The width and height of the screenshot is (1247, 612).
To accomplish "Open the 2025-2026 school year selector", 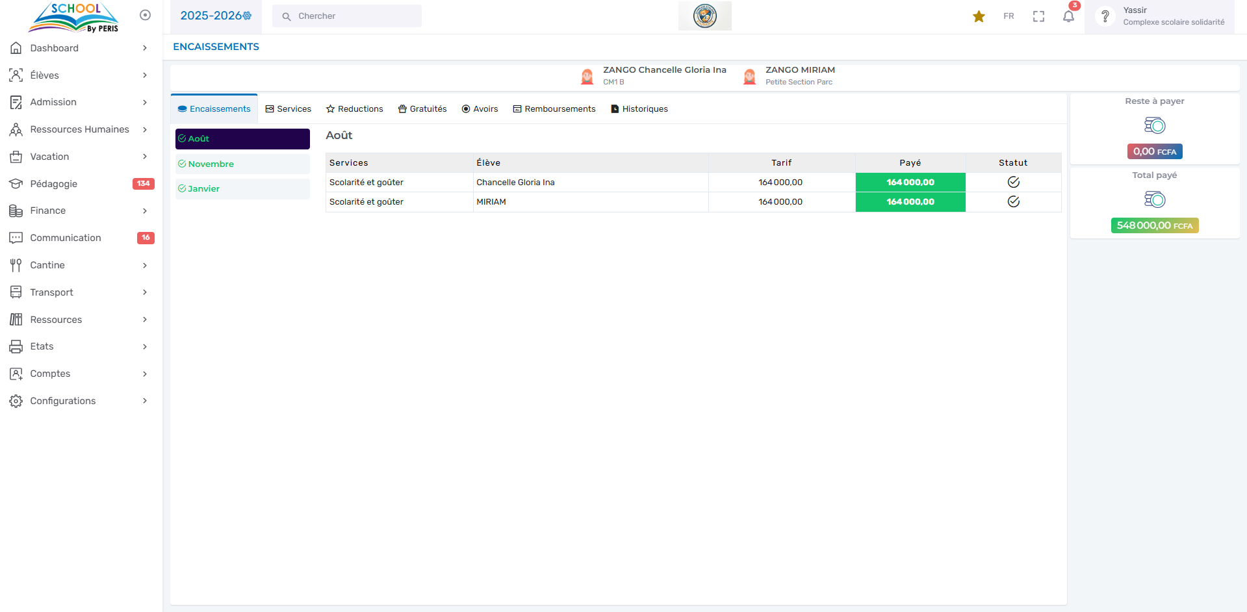I will (x=216, y=16).
